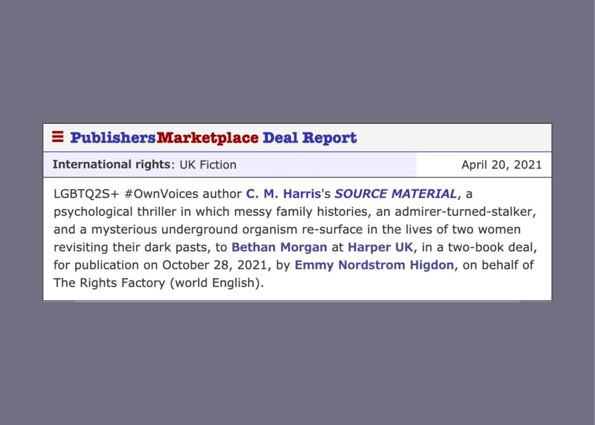Select the UK Fiction category text
This screenshot has height=425, width=595.
(x=208, y=165)
